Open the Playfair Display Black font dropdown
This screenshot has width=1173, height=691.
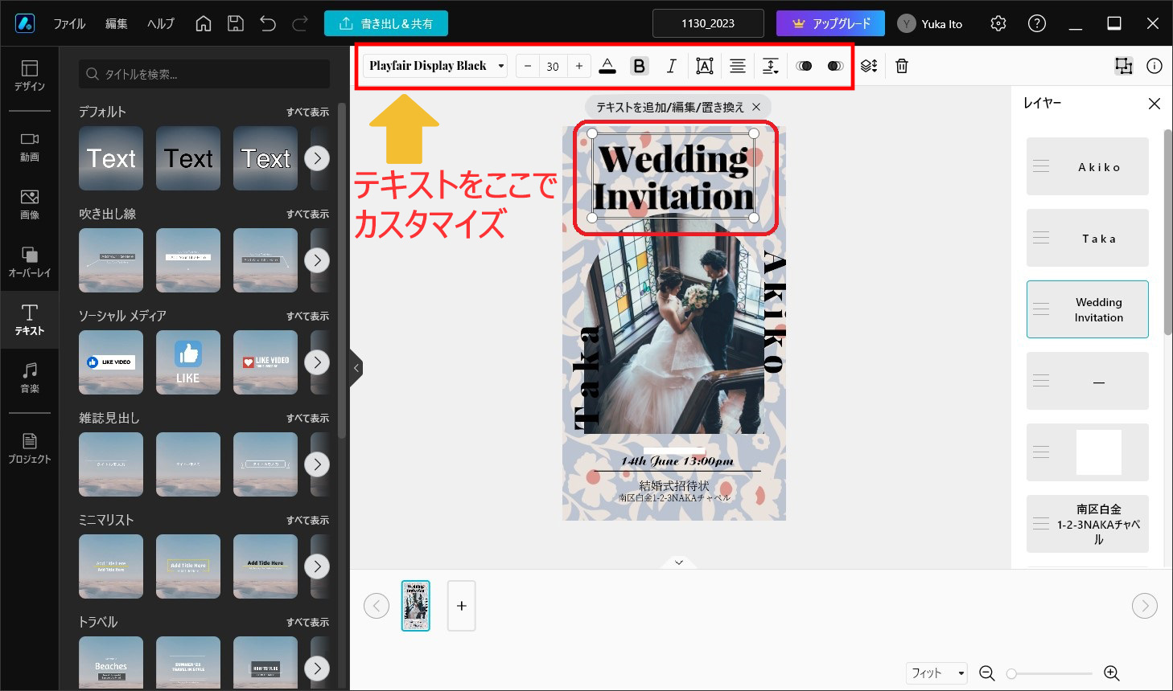point(435,66)
